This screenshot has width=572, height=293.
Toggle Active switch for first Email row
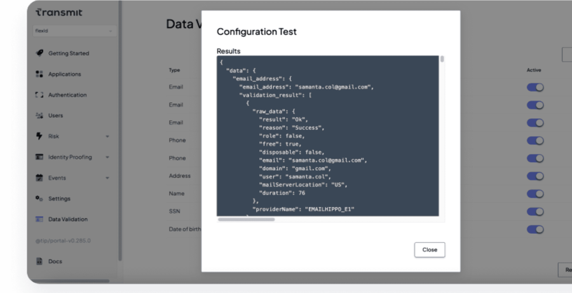pyautogui.click(x=535, y=87)
